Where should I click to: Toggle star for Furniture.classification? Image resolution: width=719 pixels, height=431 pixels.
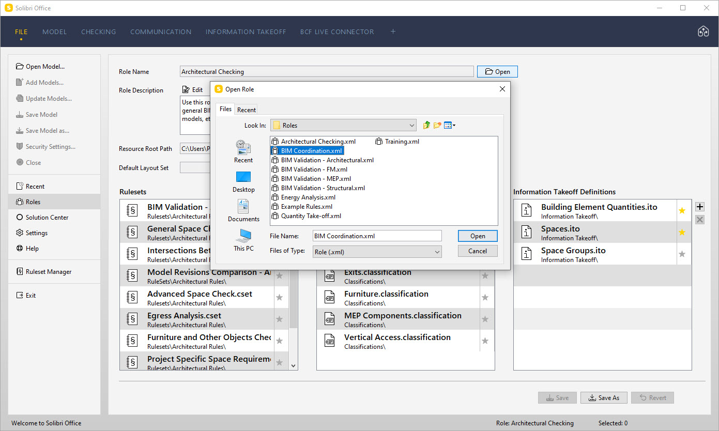[485, 298]
